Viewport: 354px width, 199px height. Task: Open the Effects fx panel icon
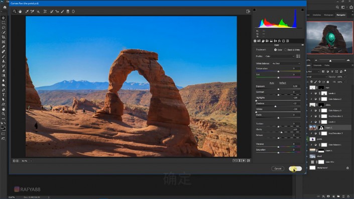279,41
